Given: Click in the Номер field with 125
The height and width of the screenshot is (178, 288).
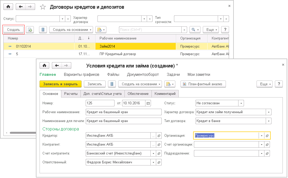Looking at the screenshot, I should pos(100,103).
